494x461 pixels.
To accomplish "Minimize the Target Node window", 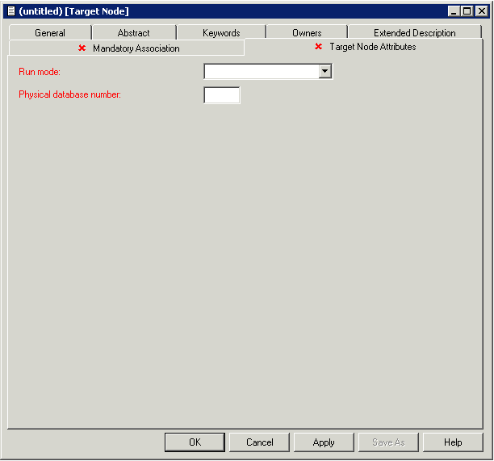I will 453,10.
